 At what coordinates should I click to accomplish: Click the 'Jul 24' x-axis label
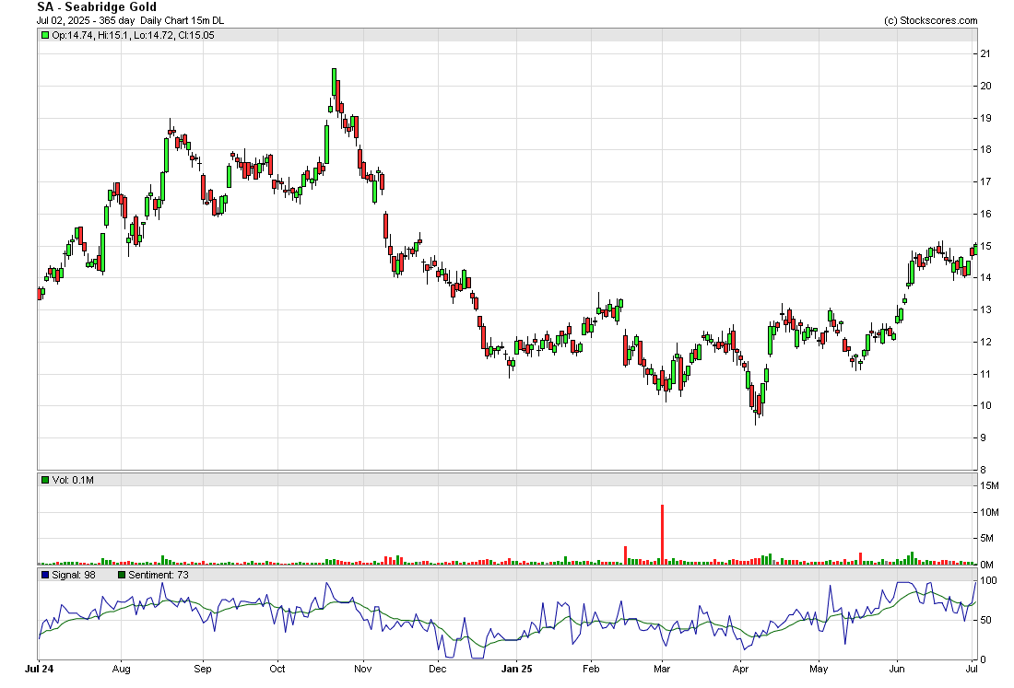click(x=40, y=669)
